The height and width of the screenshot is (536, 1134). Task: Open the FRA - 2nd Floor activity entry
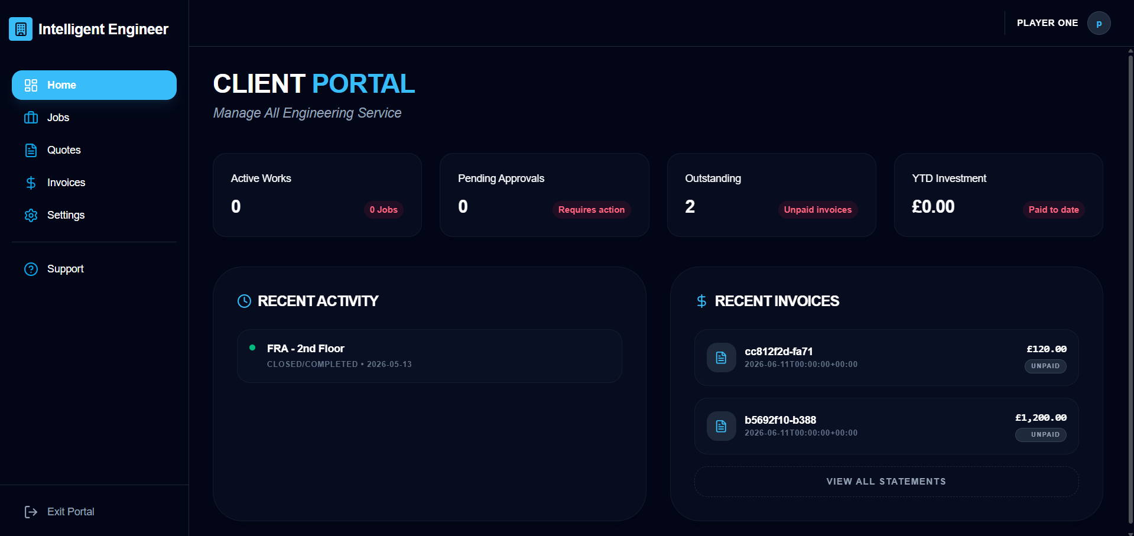click(430, 356)
